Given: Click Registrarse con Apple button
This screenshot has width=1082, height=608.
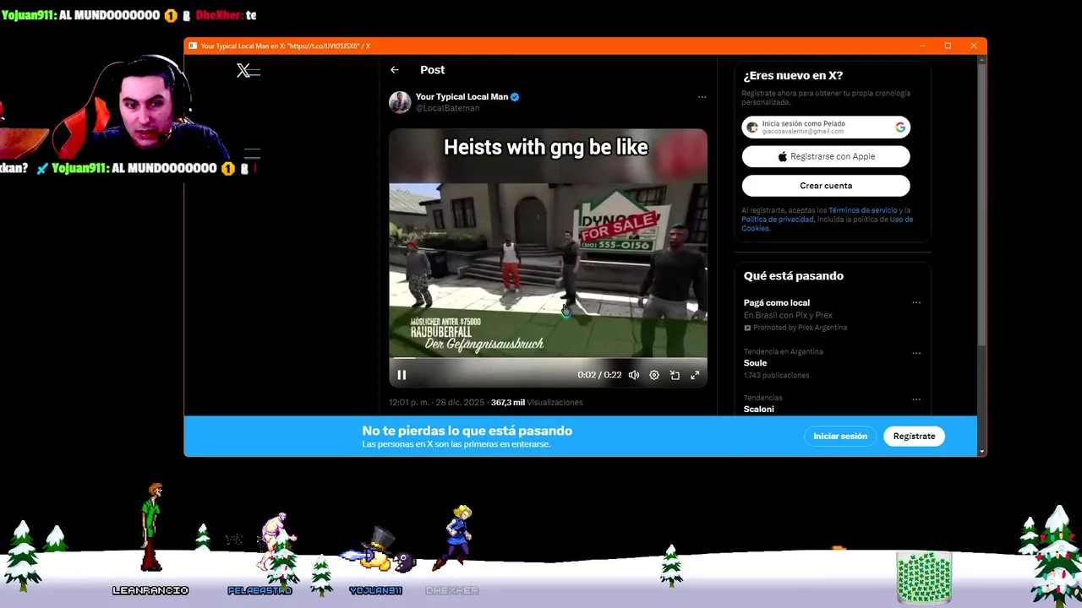Looking at the screenshot, I should pyautogui.click(x=826, y=156).
